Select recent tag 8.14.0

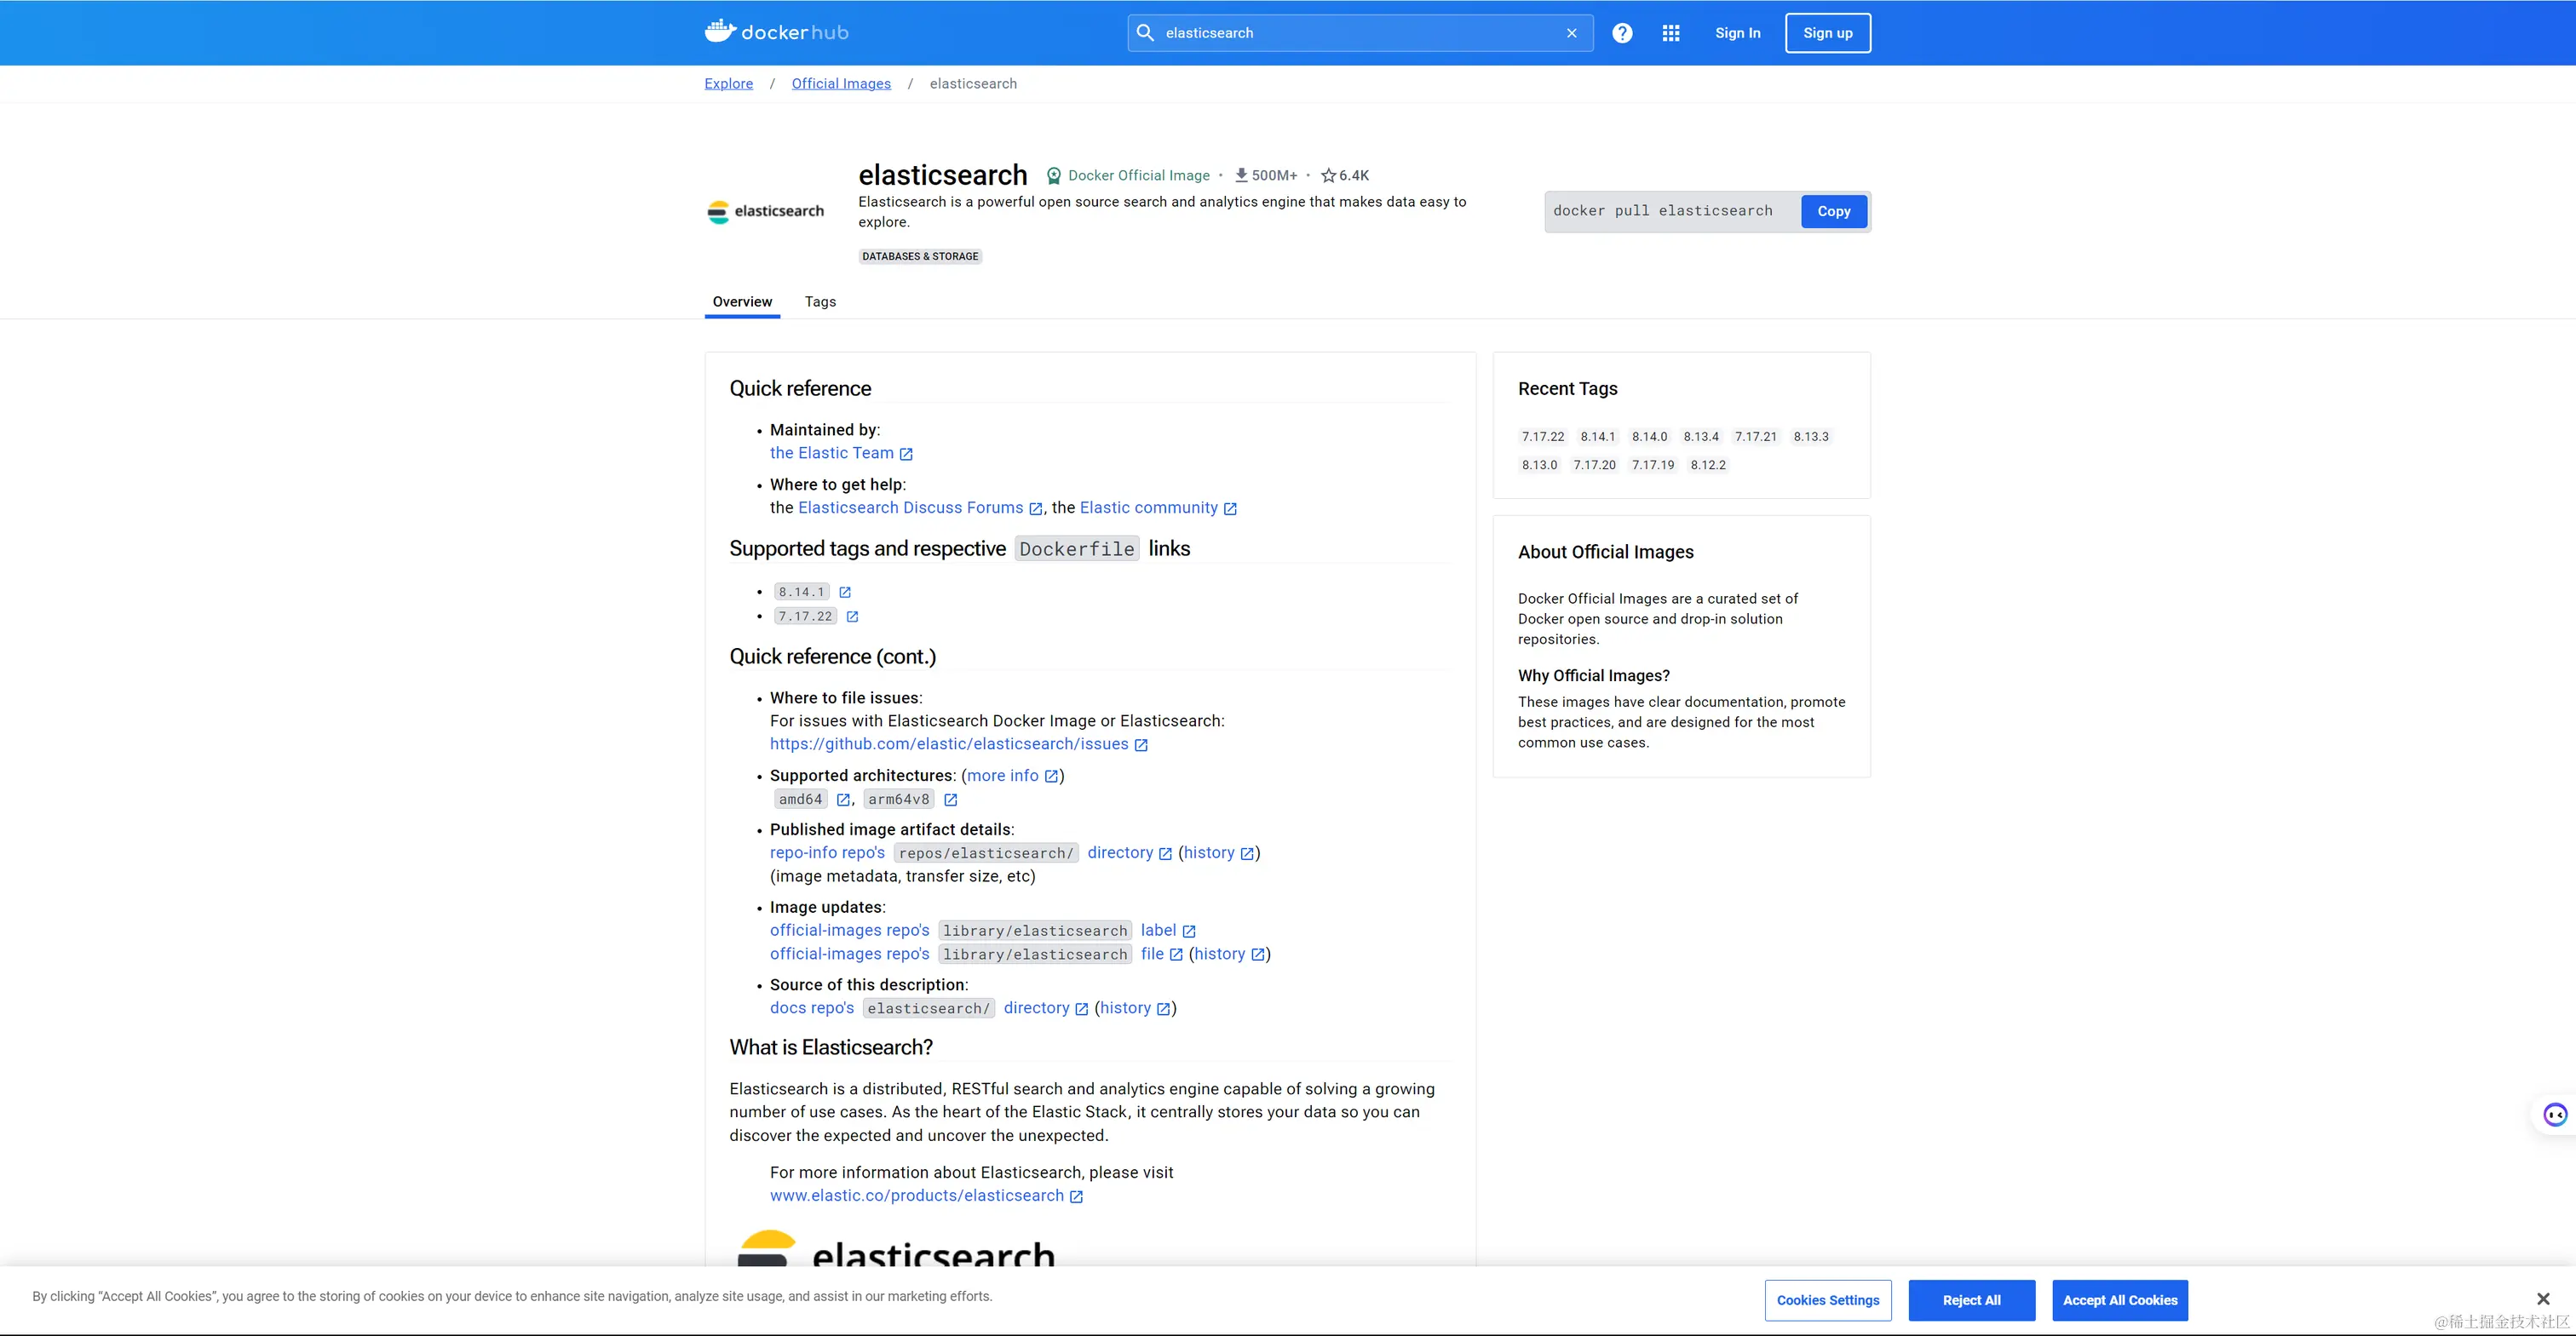click(x=1649, y=437)
